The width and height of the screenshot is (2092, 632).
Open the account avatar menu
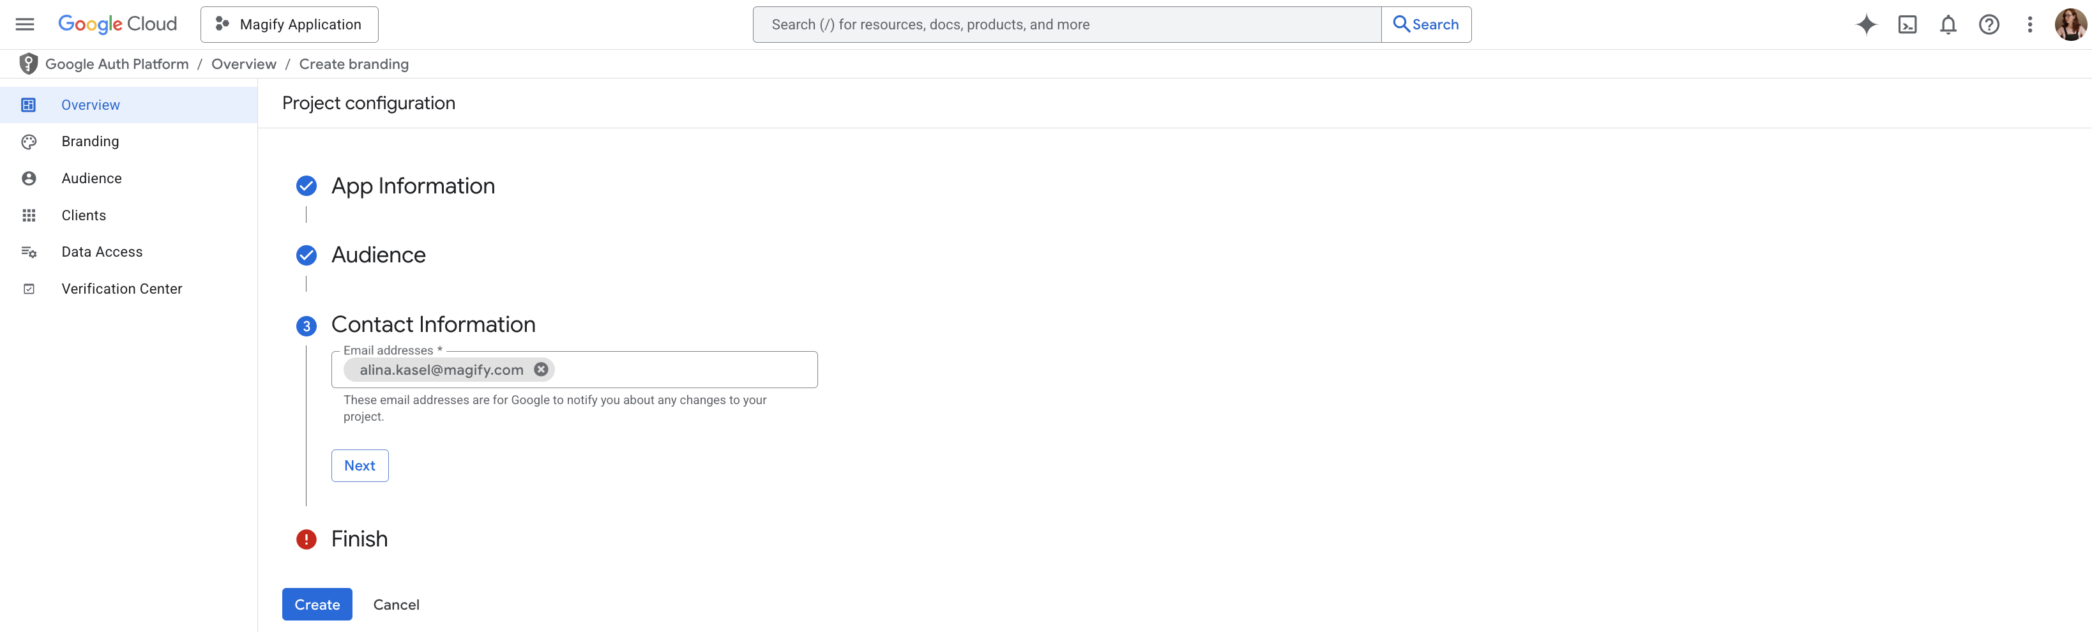pos(2071,24)
